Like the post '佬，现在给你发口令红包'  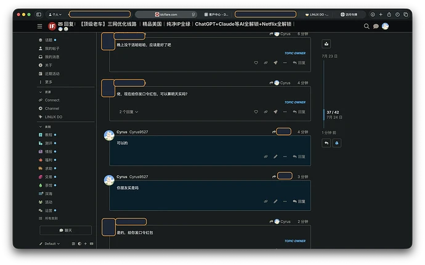point(256,112)
